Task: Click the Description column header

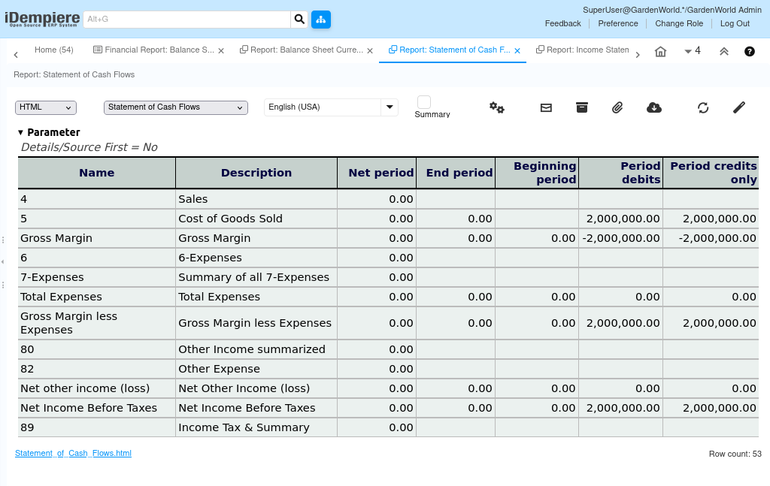Action: point(256,173)
